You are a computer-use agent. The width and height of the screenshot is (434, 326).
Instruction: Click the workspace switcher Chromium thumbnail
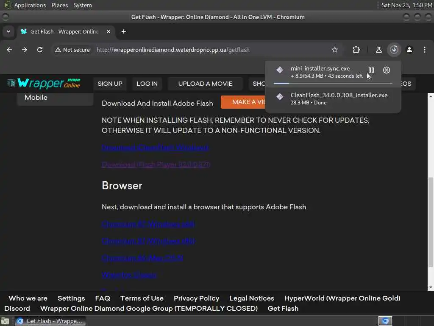(x=385, y=321)
